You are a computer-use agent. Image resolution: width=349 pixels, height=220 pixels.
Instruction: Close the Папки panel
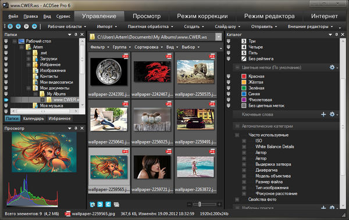coord(82,34)
